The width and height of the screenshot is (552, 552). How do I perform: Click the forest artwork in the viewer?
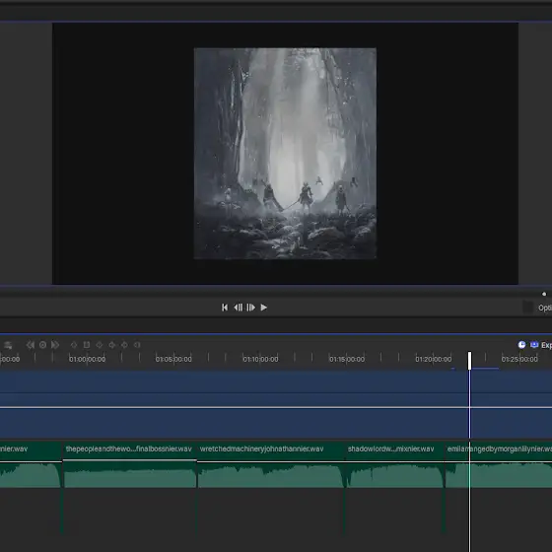[285, 154]
